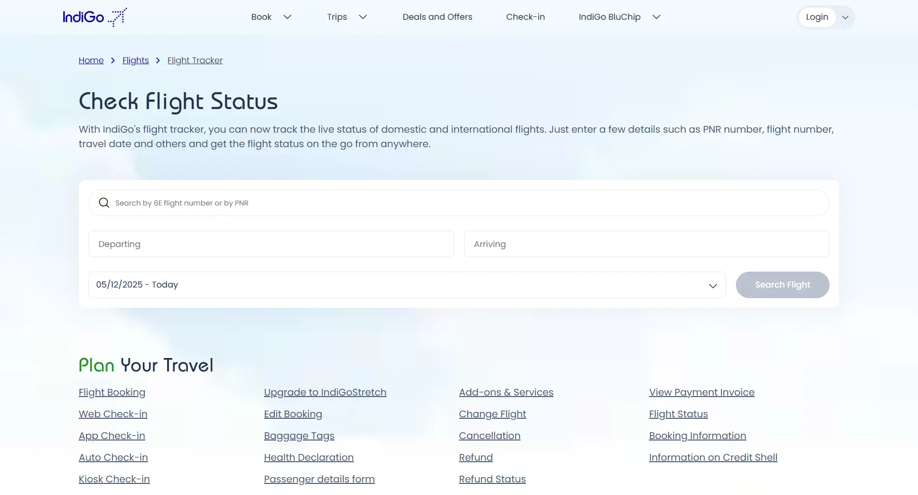Open the Flights breadcrumb link
Screen dimensions: 918x495
coord(136,60)
